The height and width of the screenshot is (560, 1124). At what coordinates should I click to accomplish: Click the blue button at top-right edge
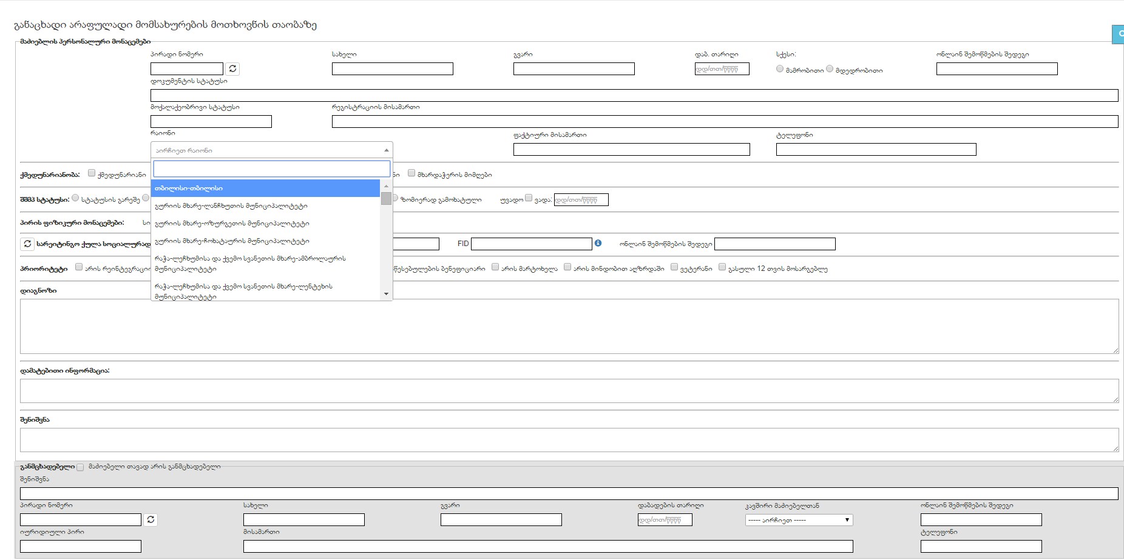(x=1118, y=34)
